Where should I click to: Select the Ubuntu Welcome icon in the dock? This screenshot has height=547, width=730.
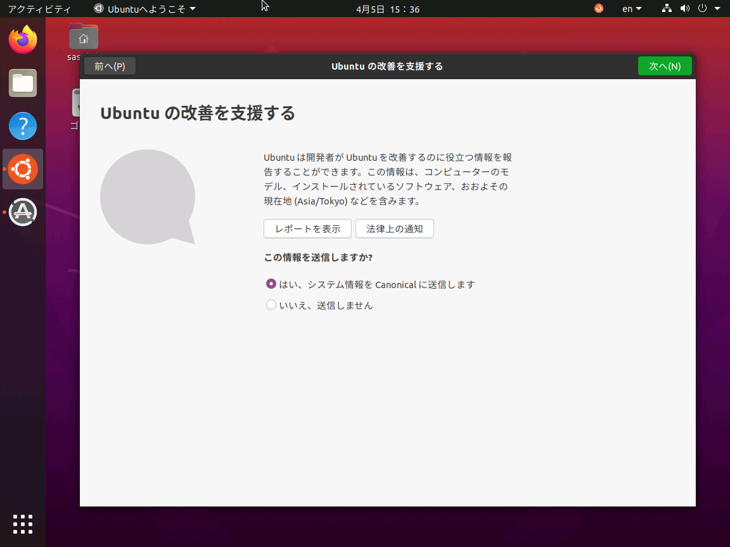click(23, 169)
